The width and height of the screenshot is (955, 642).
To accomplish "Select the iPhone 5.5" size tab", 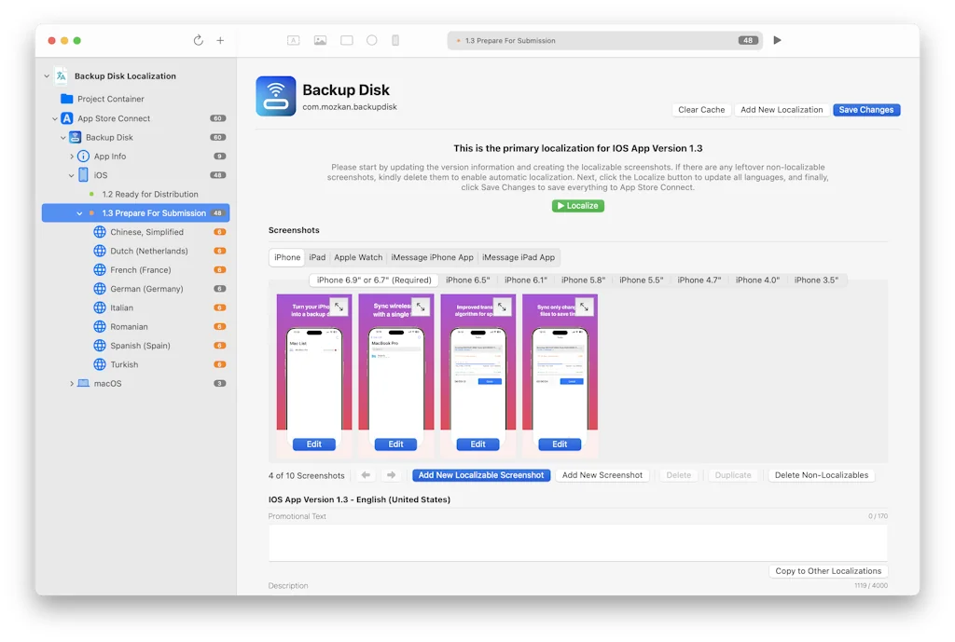I will pos(641,280).
